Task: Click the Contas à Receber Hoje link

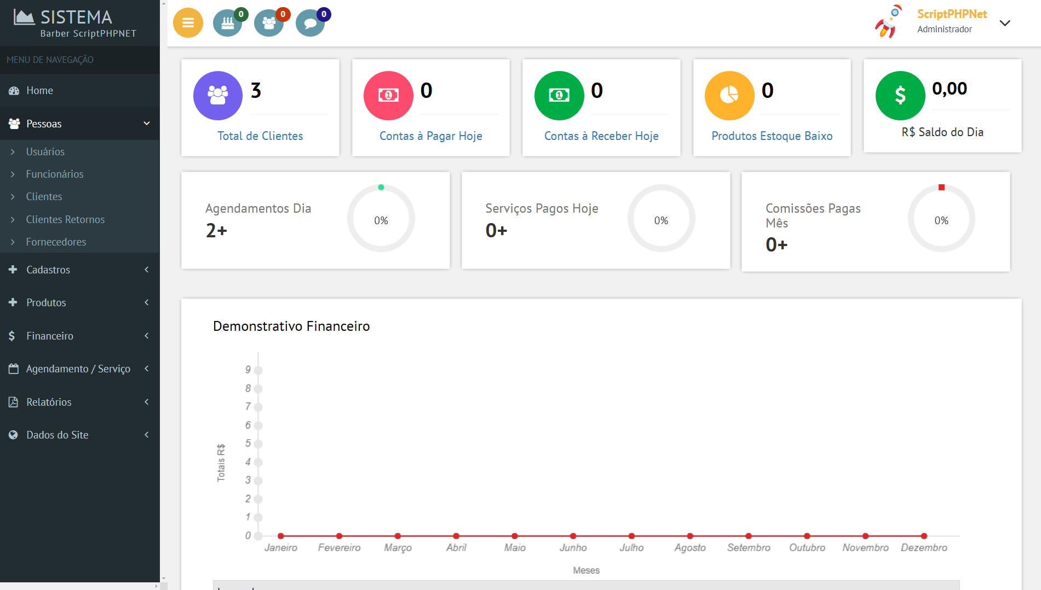Action: 601,136
